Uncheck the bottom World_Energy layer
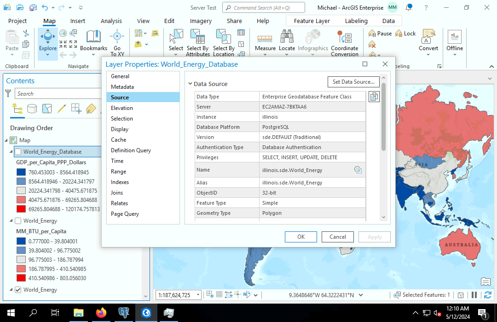 [18, 290]
